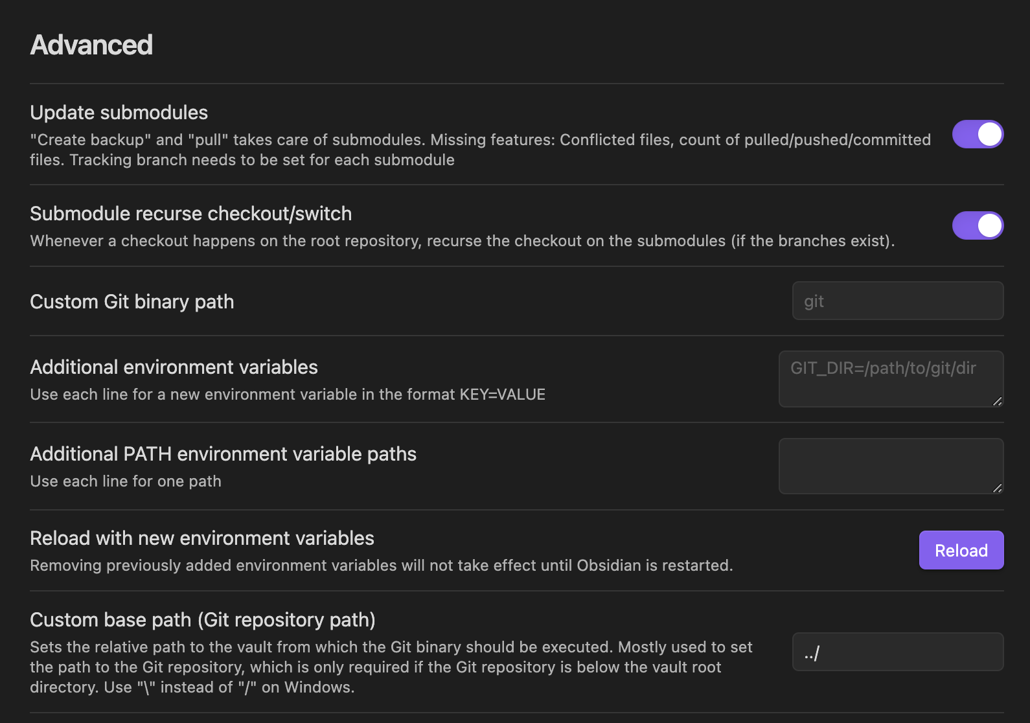Disable Submodule recurse checkout/switch toggle
Image resolution: width=1030 pixels, height=723 pixels.
point(977,225)
